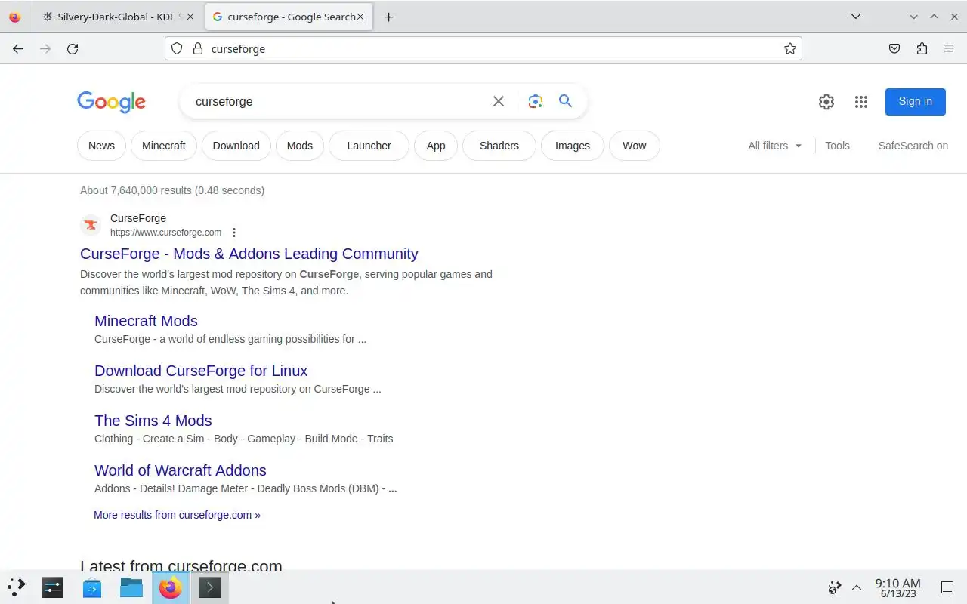Open The Sims 4 Mods link
Image resolution: width=967 pixels, height=604 pixels.
click(153, 421)
